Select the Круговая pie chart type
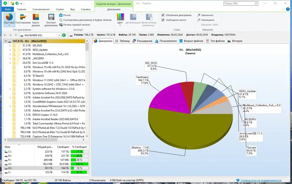Screen dimensions: 292x184 pyautogui.click(x=9, y=19)
